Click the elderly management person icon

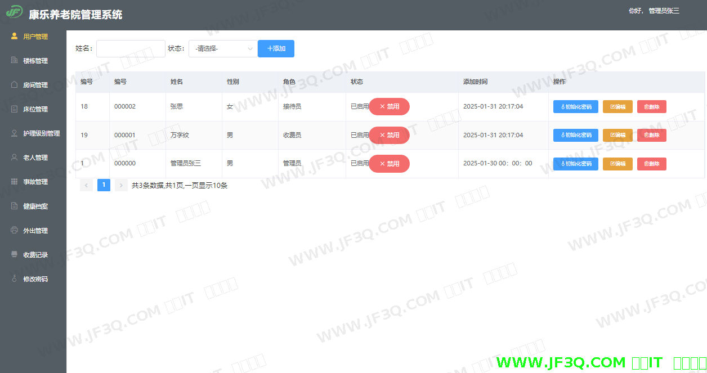click(15, 158)
